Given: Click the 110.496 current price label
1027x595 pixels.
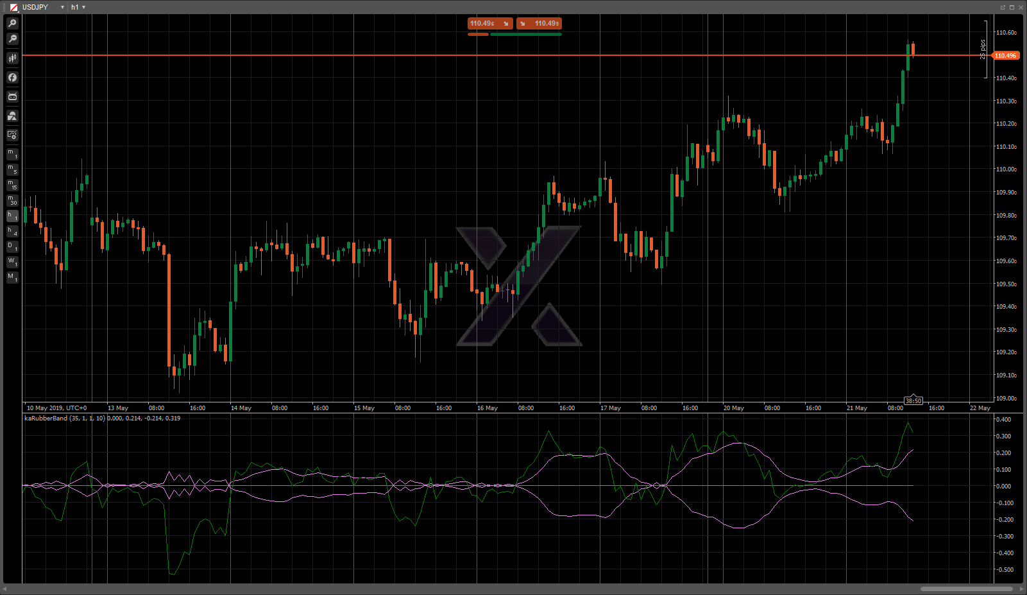Looking at the screenshot, I should point(1005,56).
